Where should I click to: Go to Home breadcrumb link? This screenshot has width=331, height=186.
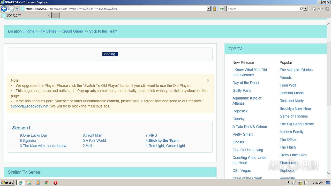click(x=29, y=31)
